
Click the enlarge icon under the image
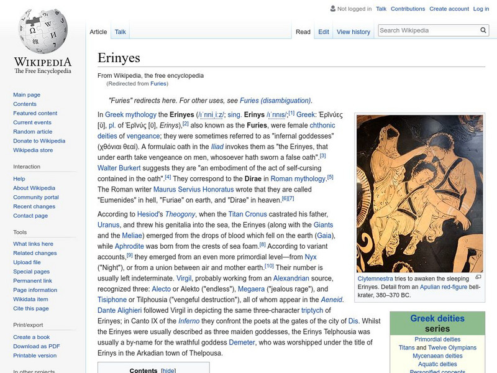[x=478, y=277]
